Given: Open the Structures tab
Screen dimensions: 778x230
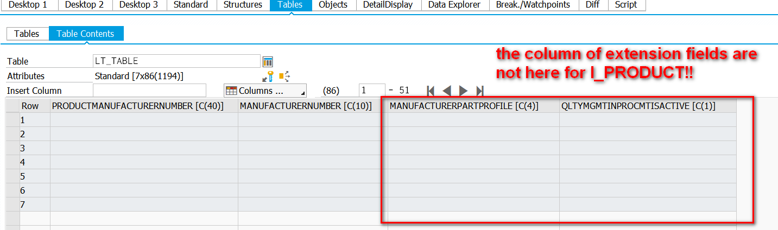Looking at the screenshot, I should point(243,5).
